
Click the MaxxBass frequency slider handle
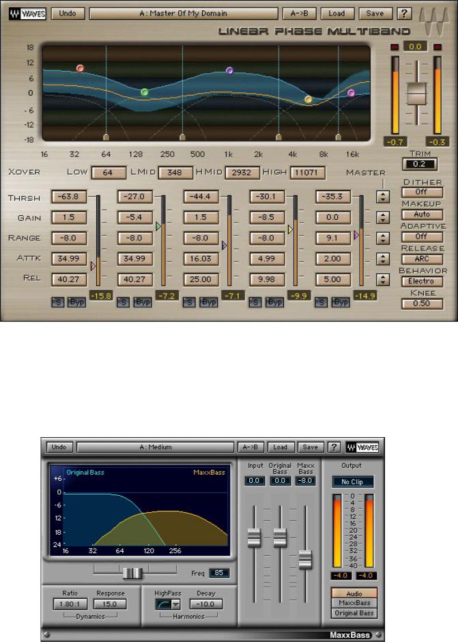coord(132,573)
